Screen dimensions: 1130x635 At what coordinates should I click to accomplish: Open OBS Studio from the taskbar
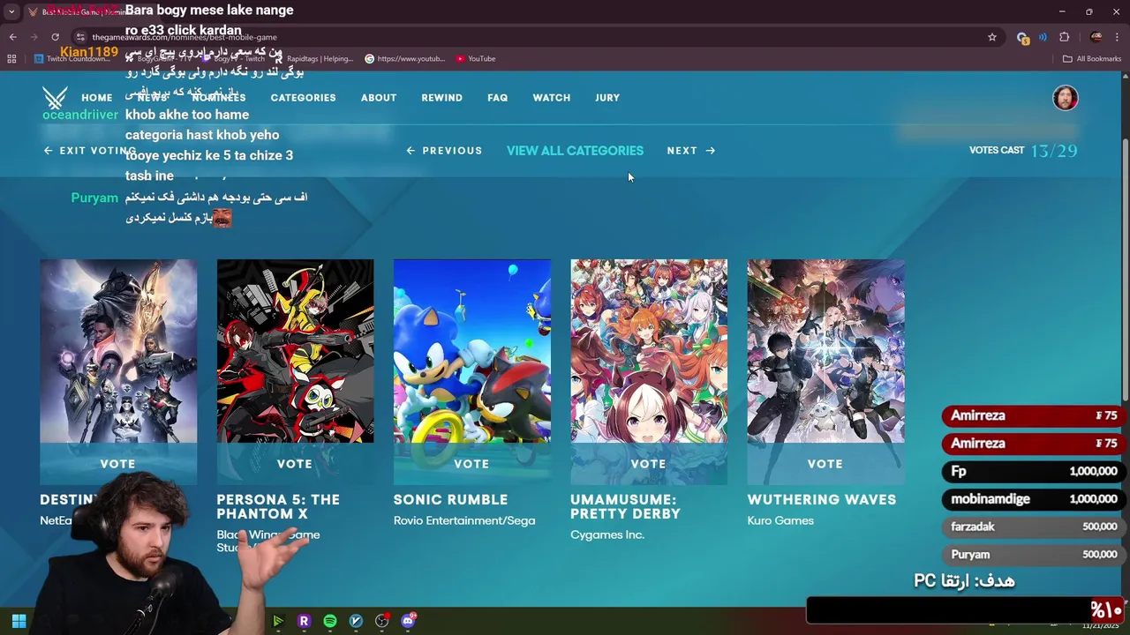tap(382, 621)
